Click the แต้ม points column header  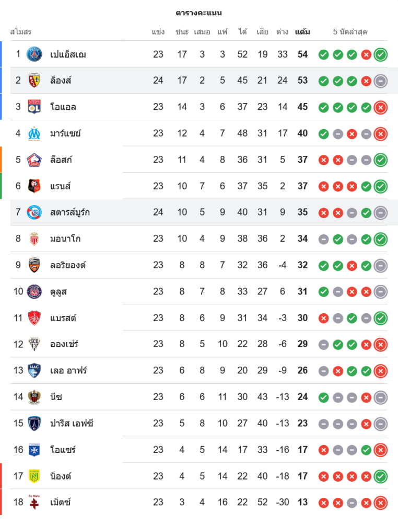click(x=302, y=32)
